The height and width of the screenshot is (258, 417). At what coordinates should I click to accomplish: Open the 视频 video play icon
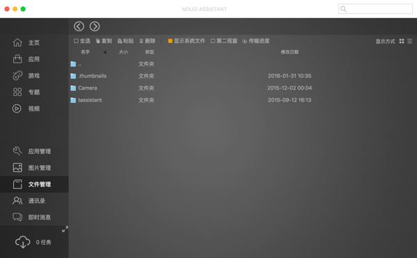(x=17, y=108)
